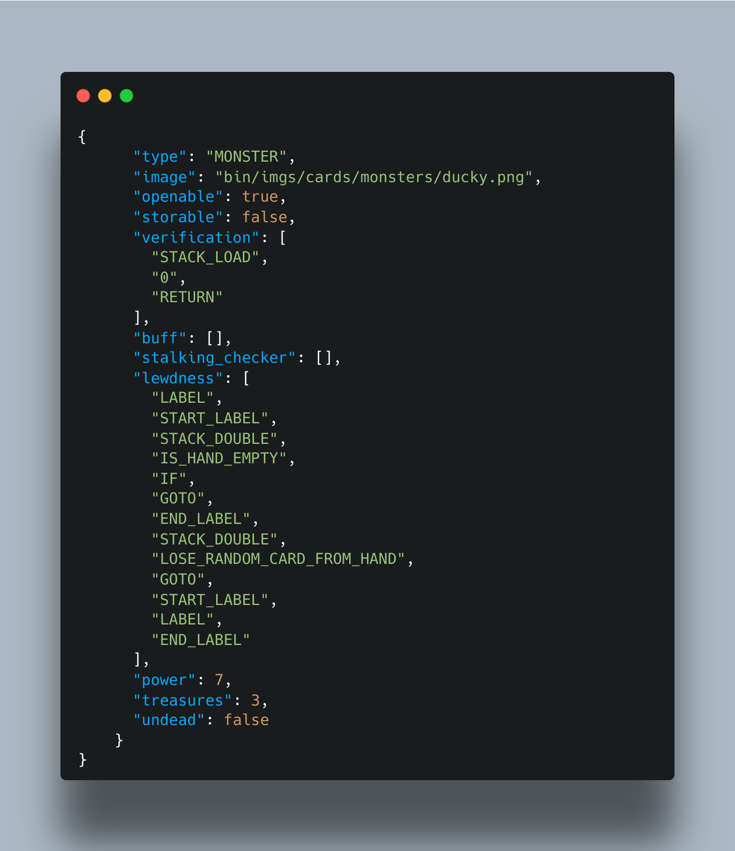Click the green maximize window dot
The height and width of the screenshot is (851, 735).
pos(126,96)
